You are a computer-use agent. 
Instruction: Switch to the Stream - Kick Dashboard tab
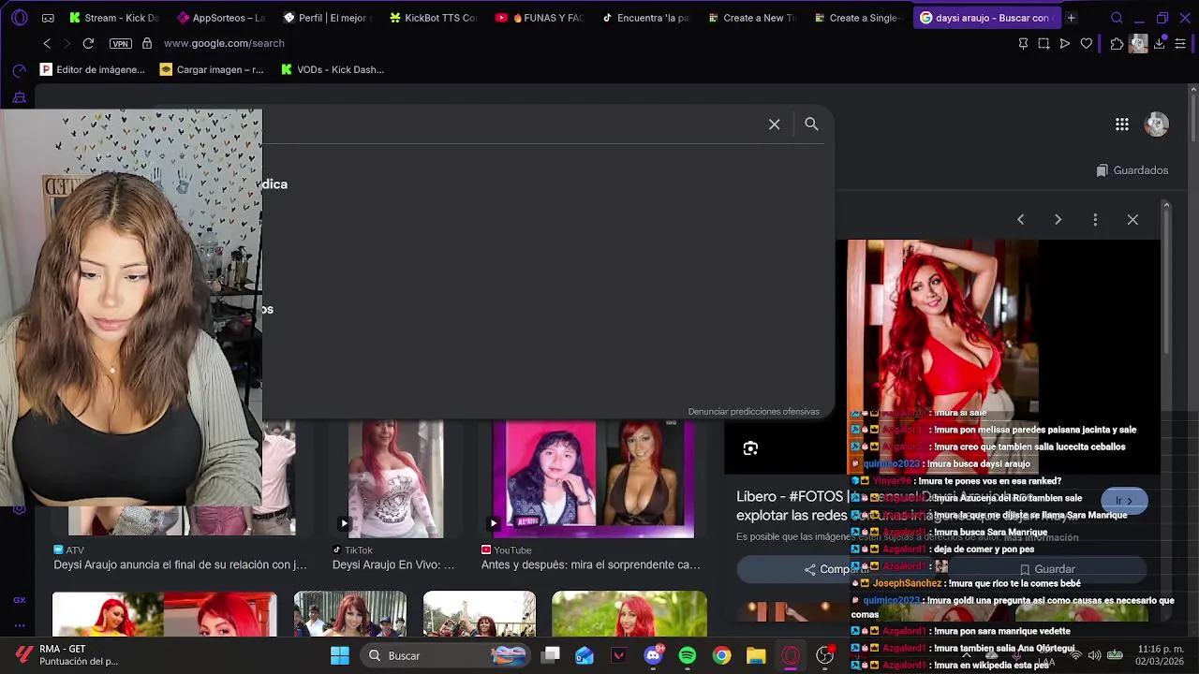(113, 18)
